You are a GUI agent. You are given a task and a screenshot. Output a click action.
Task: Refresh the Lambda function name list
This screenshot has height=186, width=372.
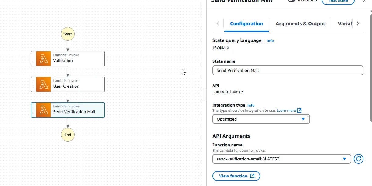(x=359, y=159)
